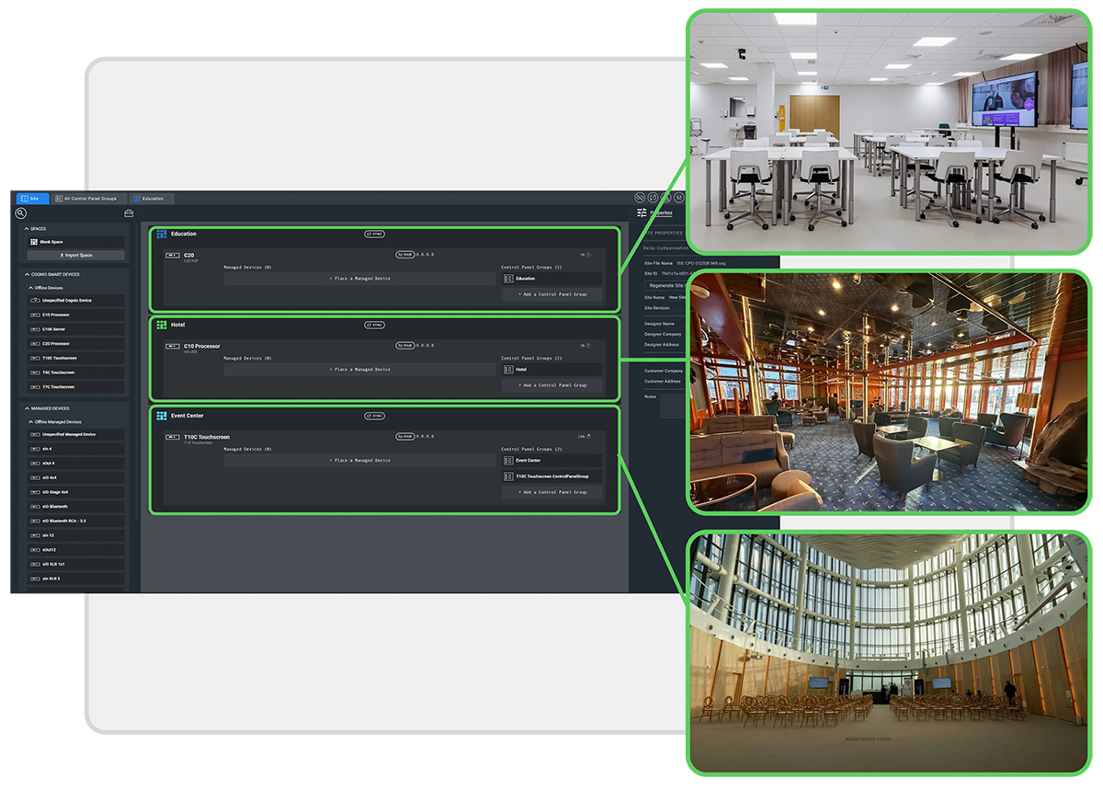The height and width of the screenshot is (791, 1103).
Task: Click the SYNC badge on Education space
Action: click(374, 234)
